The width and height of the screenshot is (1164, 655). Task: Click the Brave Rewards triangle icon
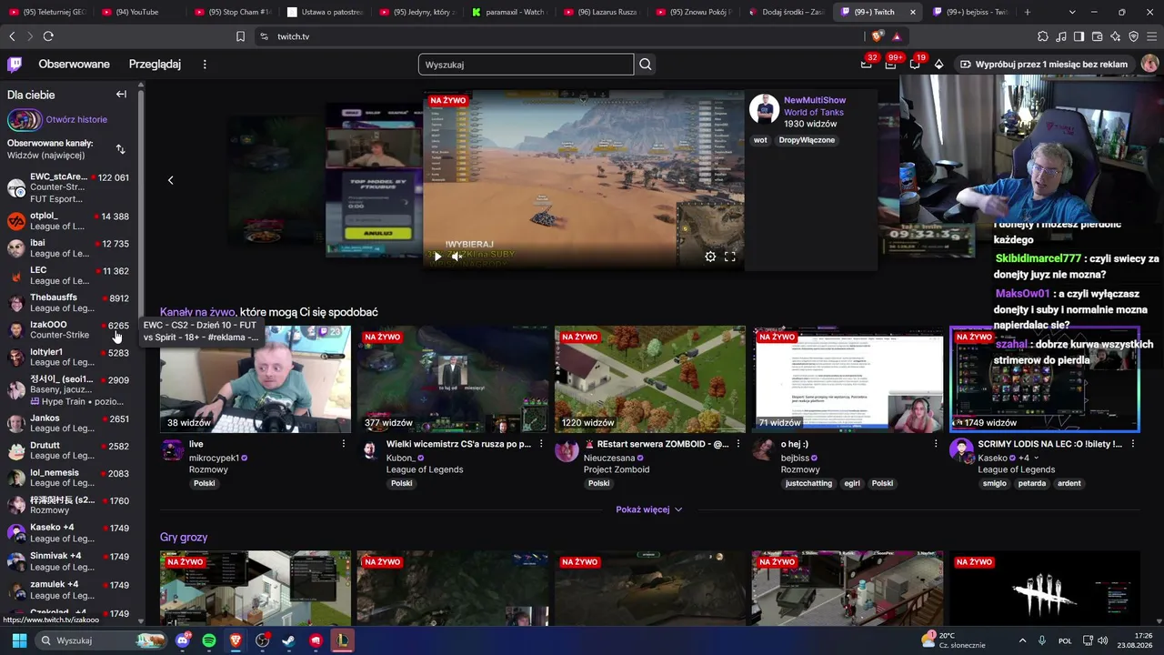point(897,36)
